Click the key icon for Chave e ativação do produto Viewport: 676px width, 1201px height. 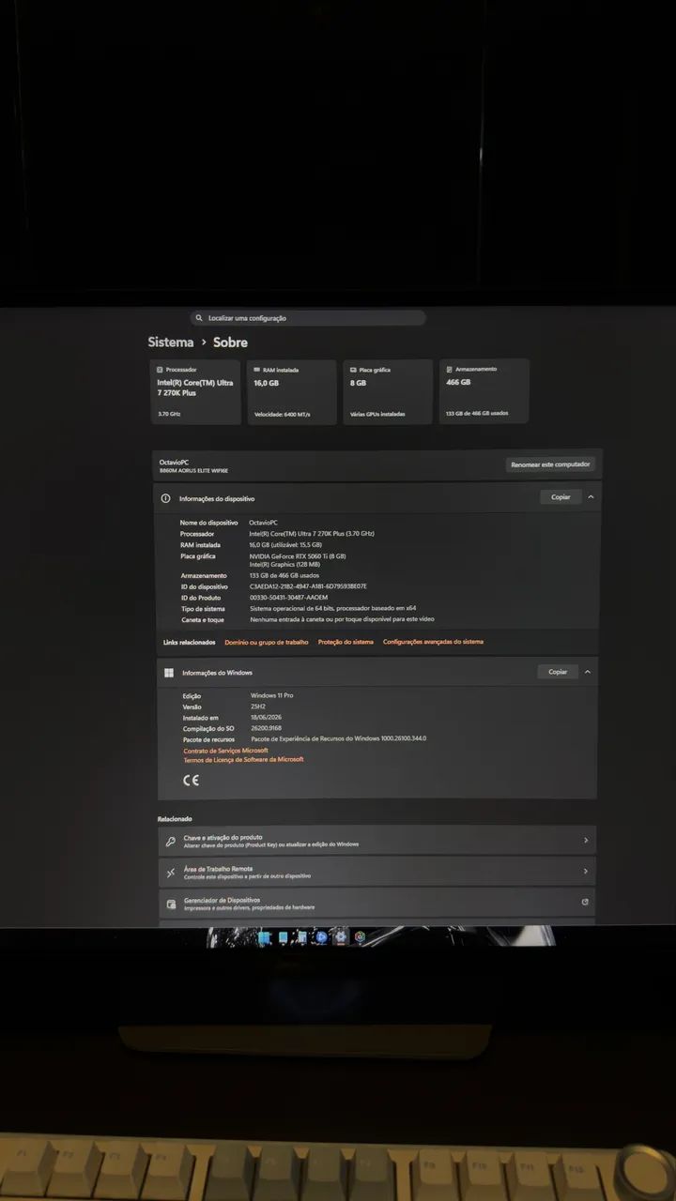point(170,841)
